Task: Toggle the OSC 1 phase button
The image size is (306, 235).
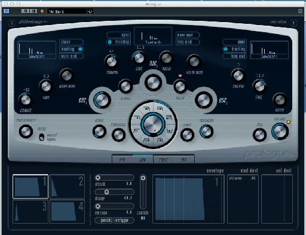Action: pos(71,42)
